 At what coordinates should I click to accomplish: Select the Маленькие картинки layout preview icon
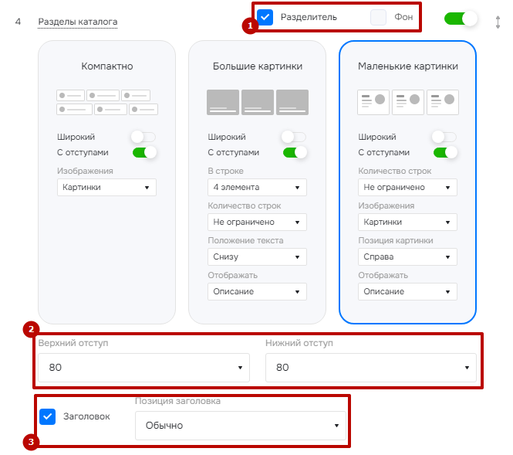point(407,102)
